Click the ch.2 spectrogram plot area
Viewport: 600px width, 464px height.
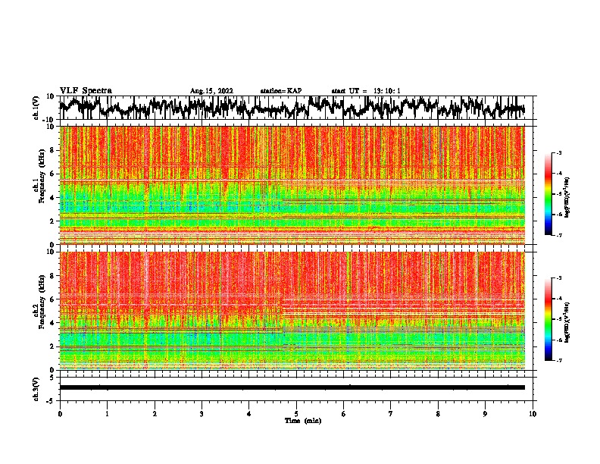tap(292, 311)
